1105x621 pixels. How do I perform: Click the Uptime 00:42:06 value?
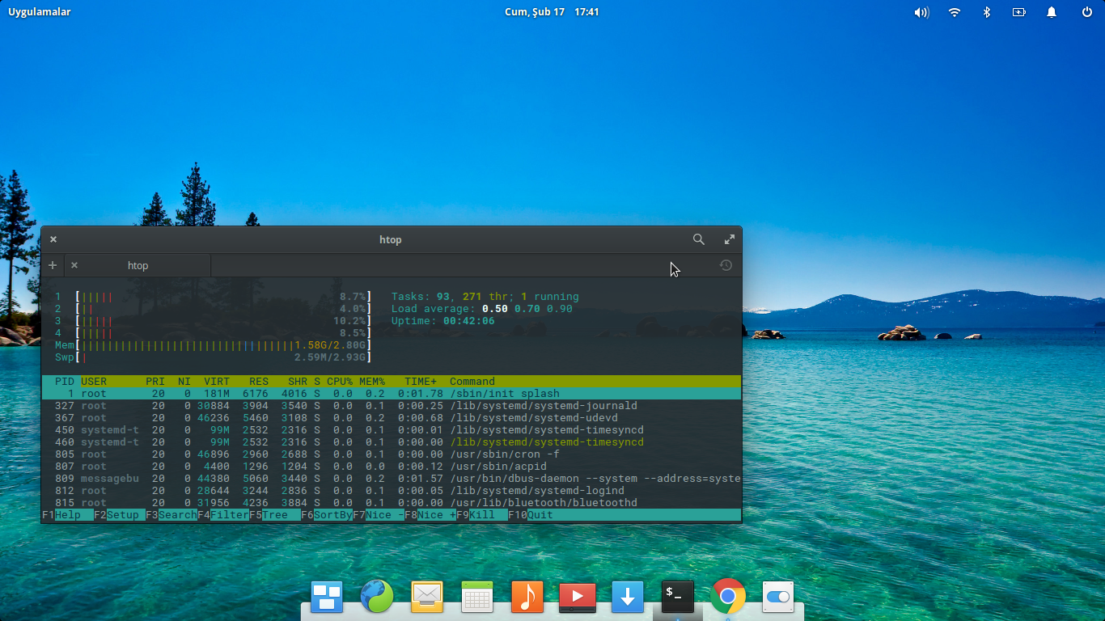[x=469, y=321]
